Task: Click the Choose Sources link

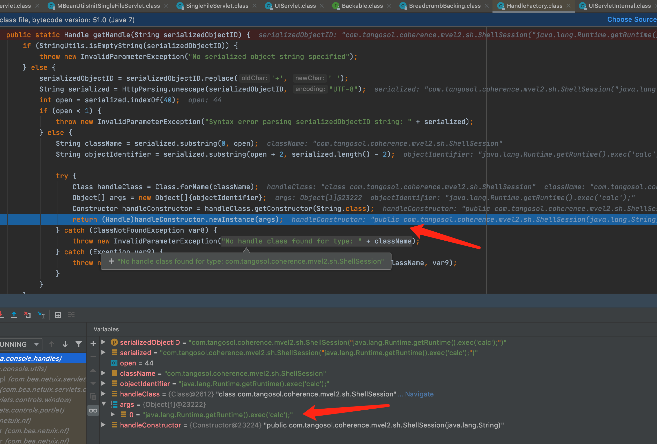Action: click(x=632, y=19)
